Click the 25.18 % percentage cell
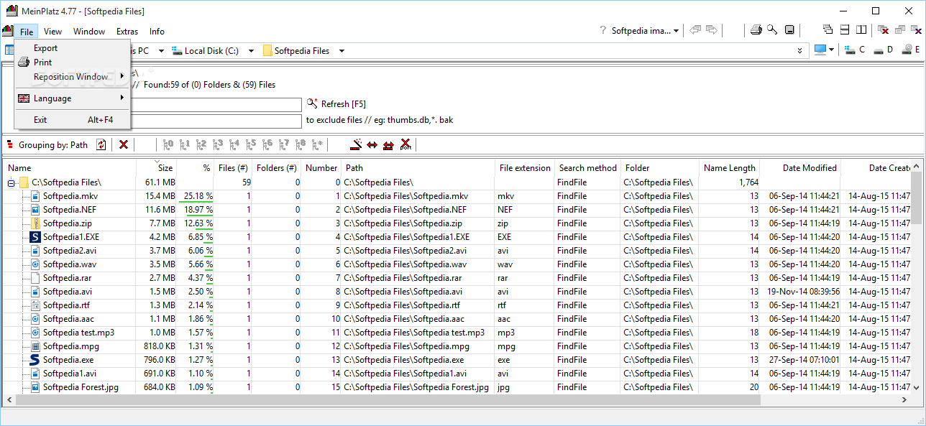The width and height of the screenshot is (926, 426). [196, 196]
